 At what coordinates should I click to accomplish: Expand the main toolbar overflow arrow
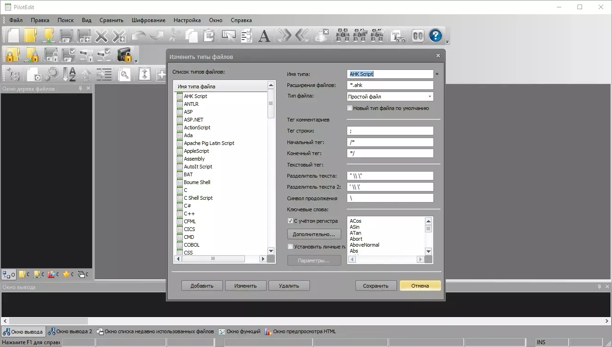[447, 42]
